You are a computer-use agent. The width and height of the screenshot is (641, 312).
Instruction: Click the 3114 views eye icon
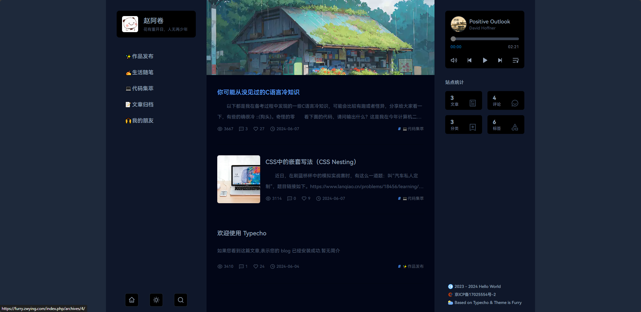click(268, 199)
